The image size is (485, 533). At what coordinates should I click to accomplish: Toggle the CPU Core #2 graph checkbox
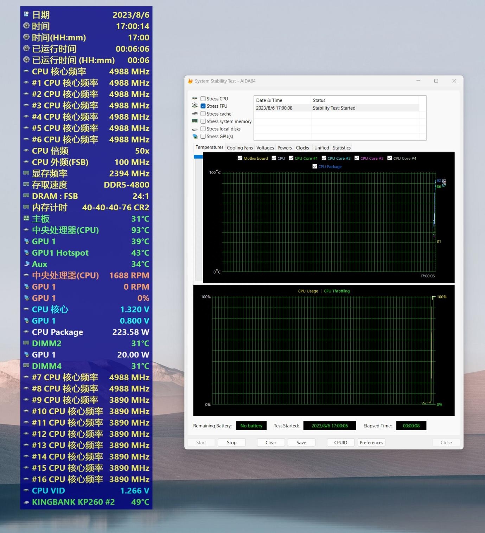tap(324, 158)
